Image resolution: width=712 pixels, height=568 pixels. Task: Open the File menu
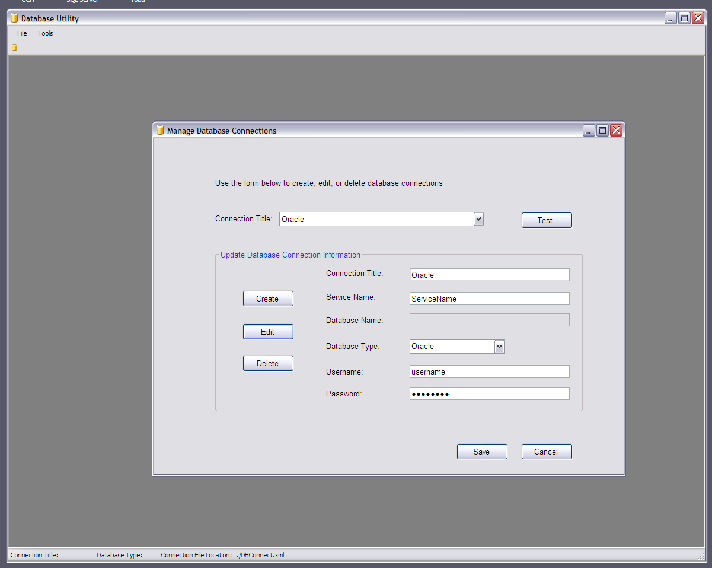pos(22,33)
